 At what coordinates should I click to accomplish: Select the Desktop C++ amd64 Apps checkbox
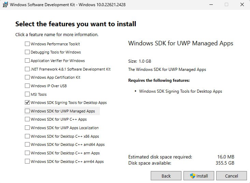click(x=27, y=144)
